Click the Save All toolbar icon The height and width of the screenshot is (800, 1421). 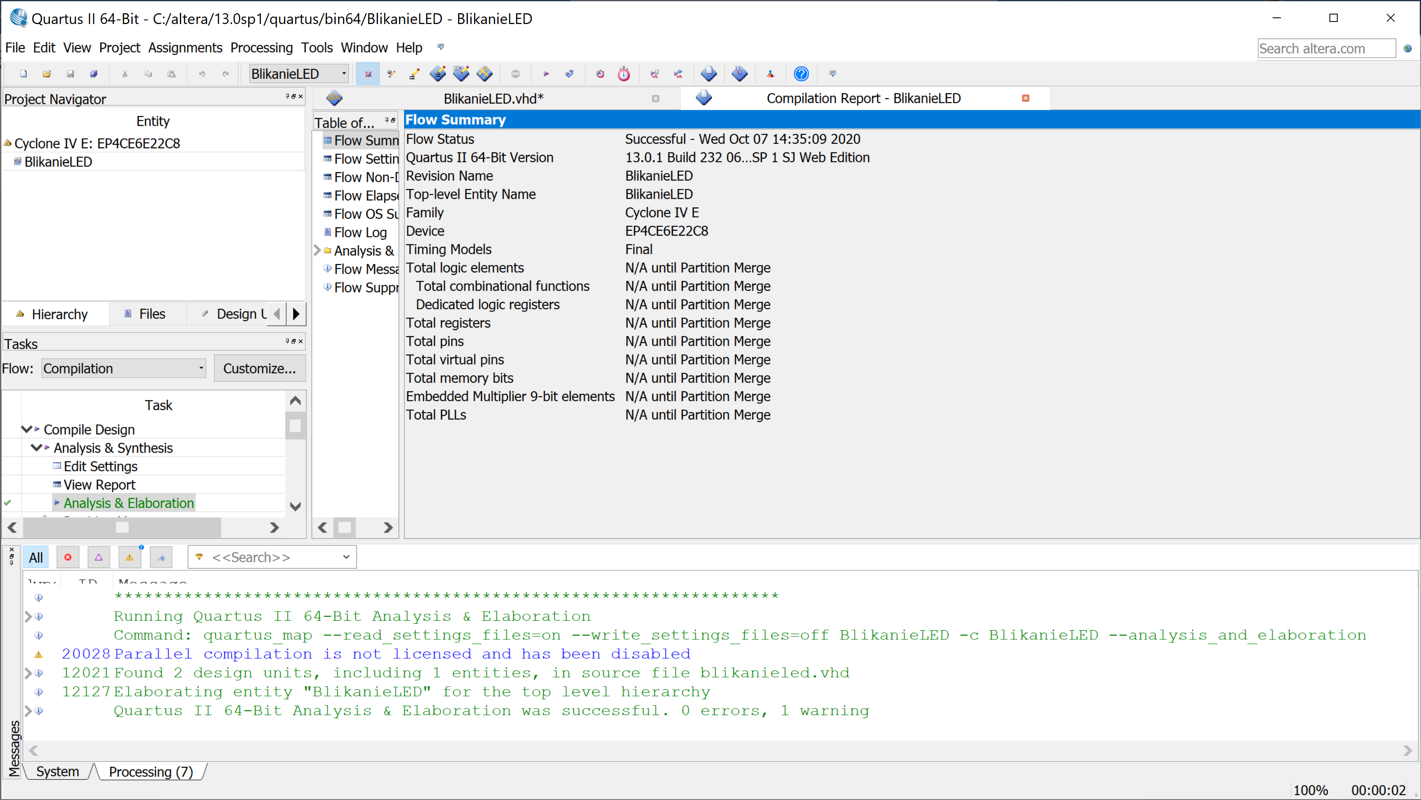(x=94, y=73)
